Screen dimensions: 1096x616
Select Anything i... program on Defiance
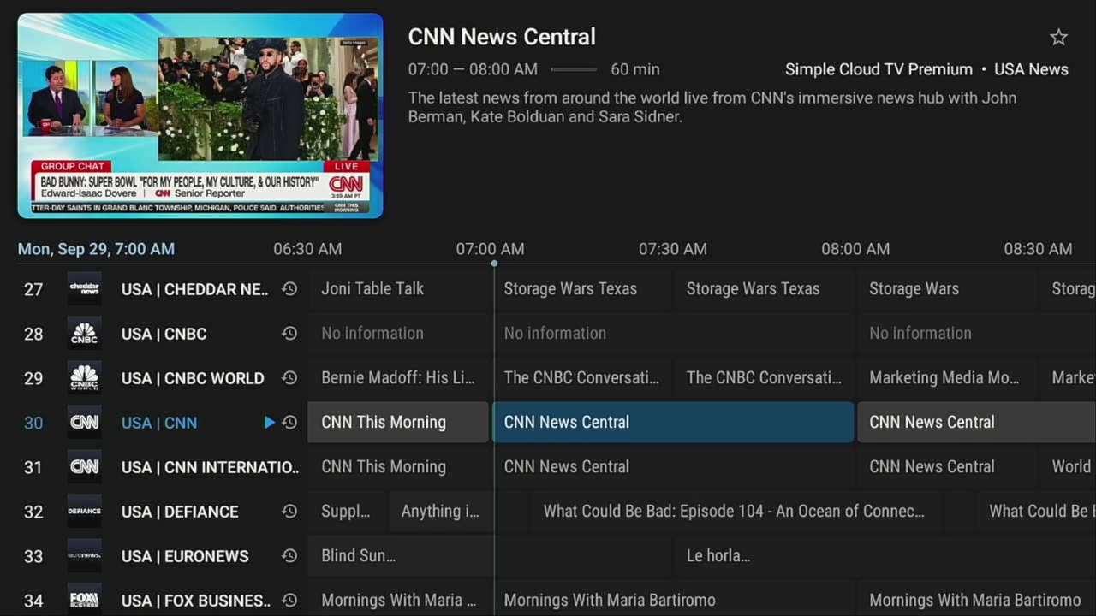pyautogui.click(x=441, y=512)
